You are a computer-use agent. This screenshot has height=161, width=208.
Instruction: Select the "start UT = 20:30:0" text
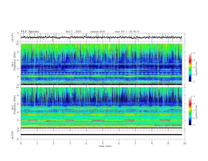(127, 32)
